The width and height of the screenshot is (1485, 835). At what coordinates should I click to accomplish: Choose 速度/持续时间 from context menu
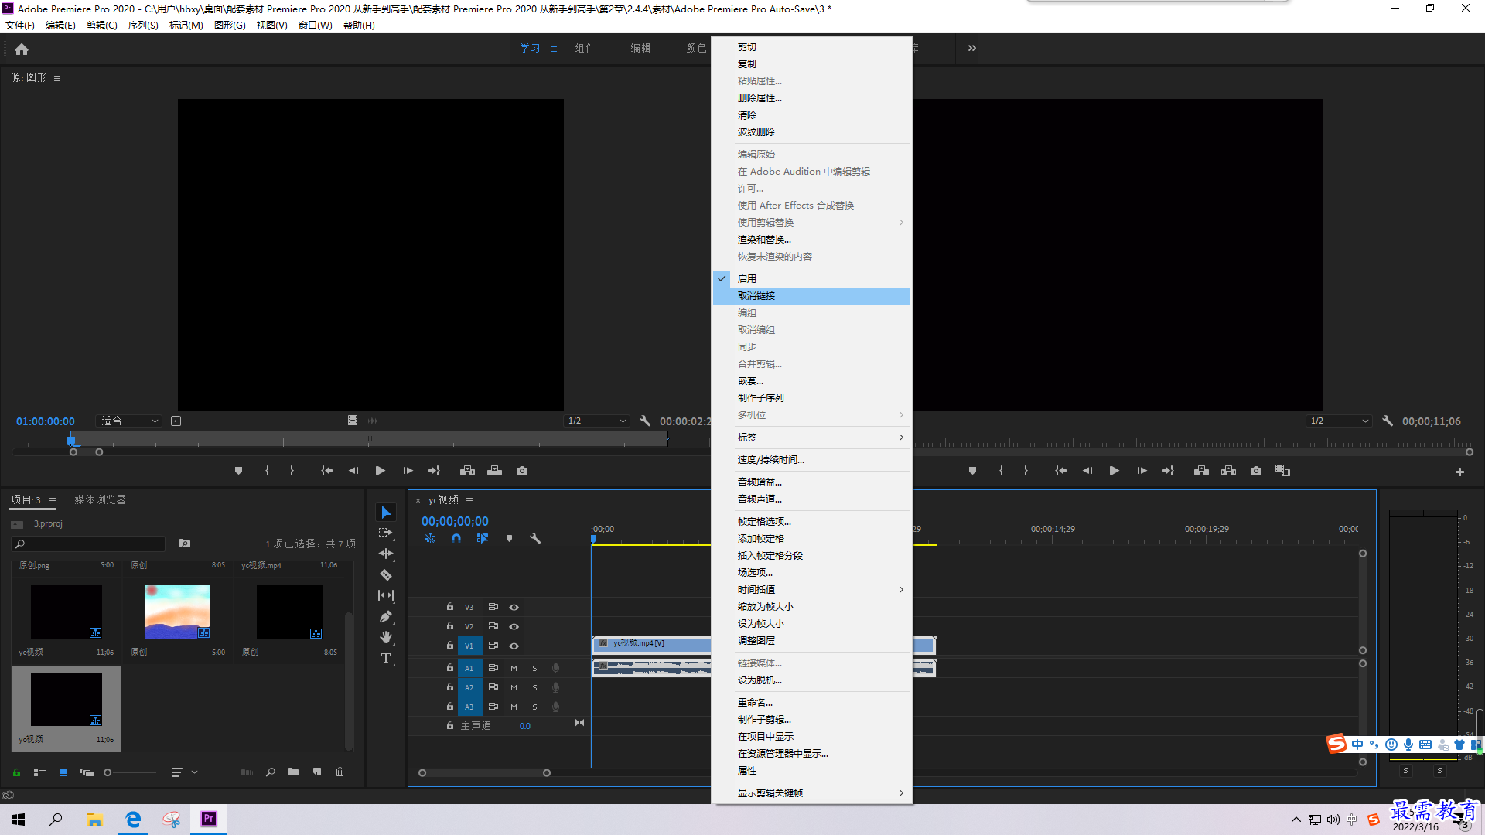[x=811, y=460]
